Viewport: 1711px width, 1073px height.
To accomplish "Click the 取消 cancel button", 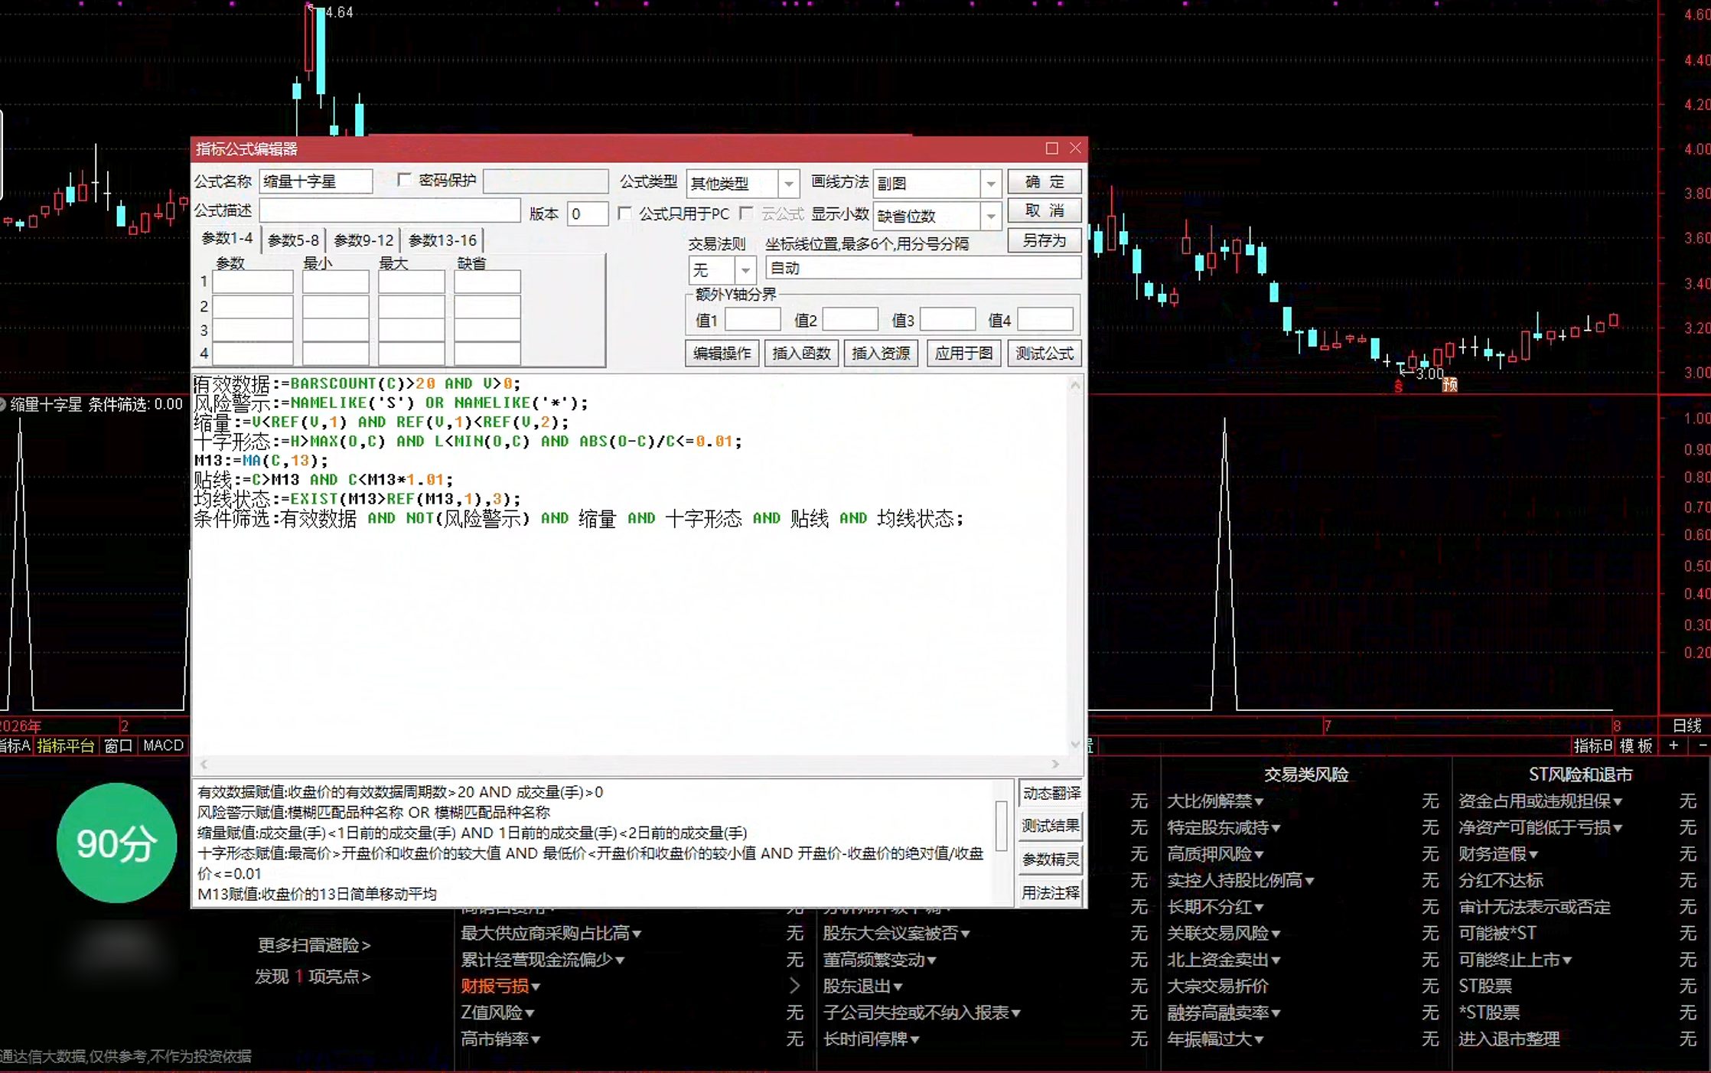I will click(1045, 210).
